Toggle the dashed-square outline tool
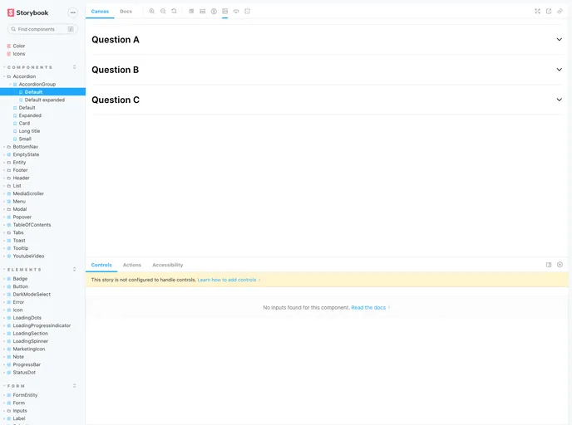This screenshot has width=572, height=425. coord(247,12)
